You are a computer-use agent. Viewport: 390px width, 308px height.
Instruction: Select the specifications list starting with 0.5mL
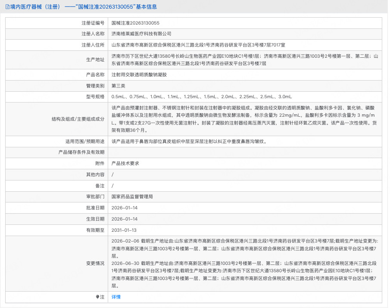(202, 96)
